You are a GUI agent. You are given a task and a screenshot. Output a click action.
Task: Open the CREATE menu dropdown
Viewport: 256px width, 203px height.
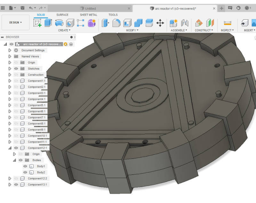pyautogui.click(x=64, y=30)
